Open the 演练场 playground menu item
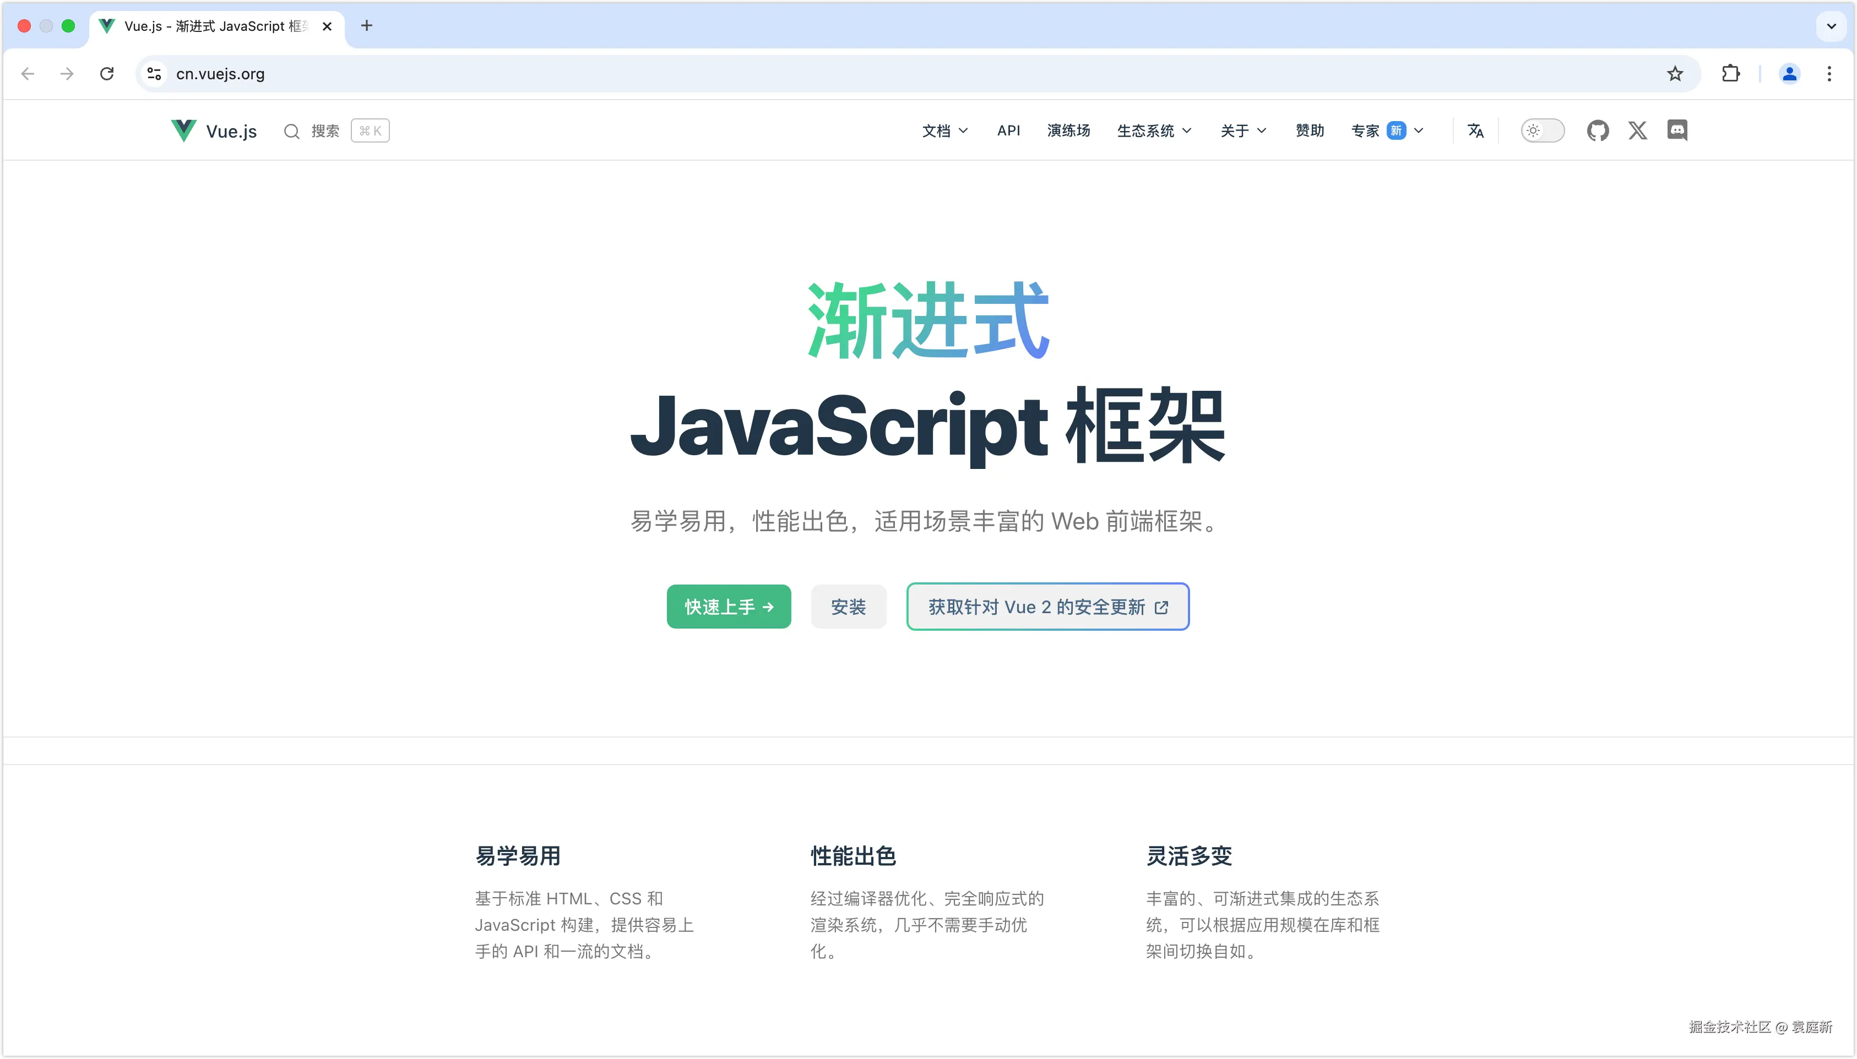The height and width of the screenshot is (1059, 1857). click(1067, 131)
